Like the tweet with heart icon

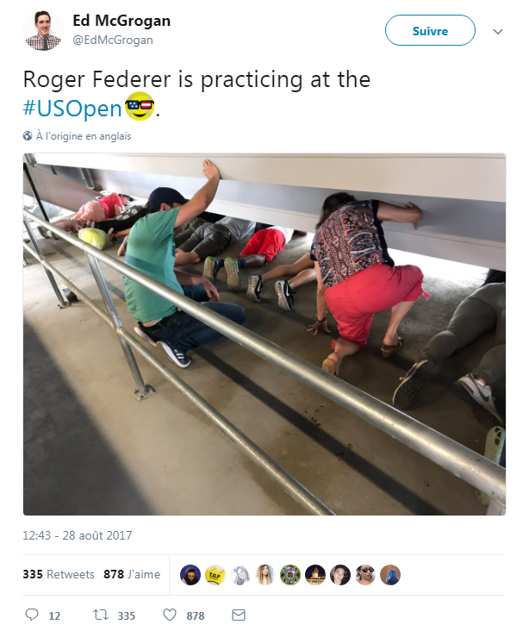170,615
